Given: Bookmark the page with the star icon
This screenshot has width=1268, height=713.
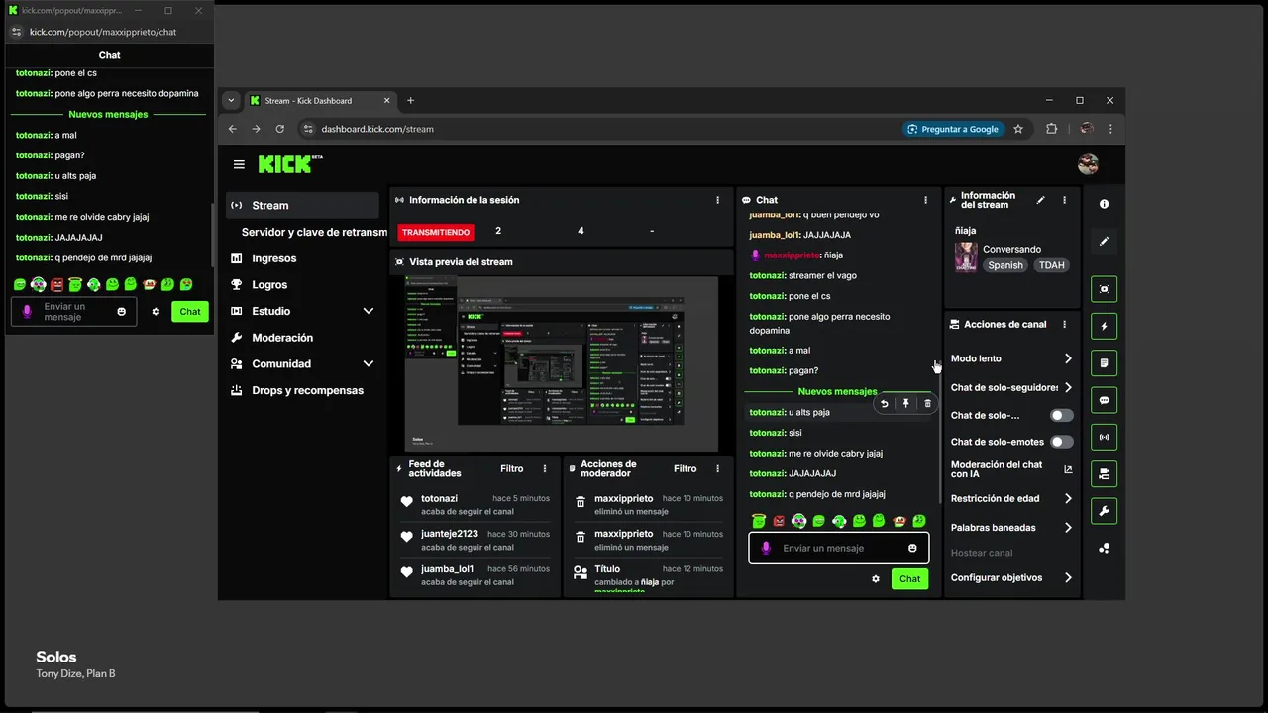Looking at the screenshot, I should click(x=1018, y=129).
